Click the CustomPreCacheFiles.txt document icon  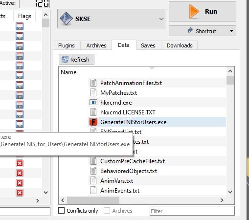click(x=93, y=161)
